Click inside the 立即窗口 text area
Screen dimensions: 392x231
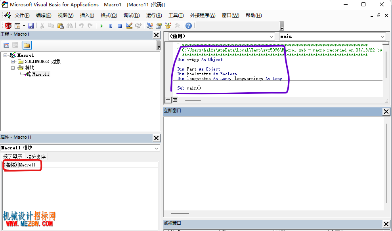(274, 164)
